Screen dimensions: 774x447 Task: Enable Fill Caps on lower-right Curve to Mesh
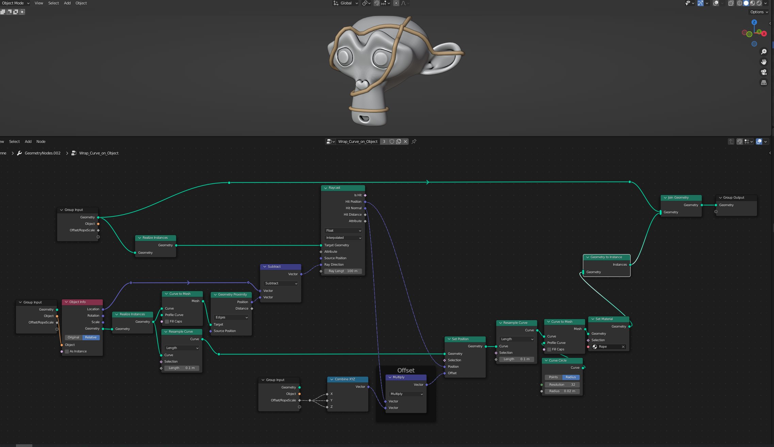pos(549,349)
